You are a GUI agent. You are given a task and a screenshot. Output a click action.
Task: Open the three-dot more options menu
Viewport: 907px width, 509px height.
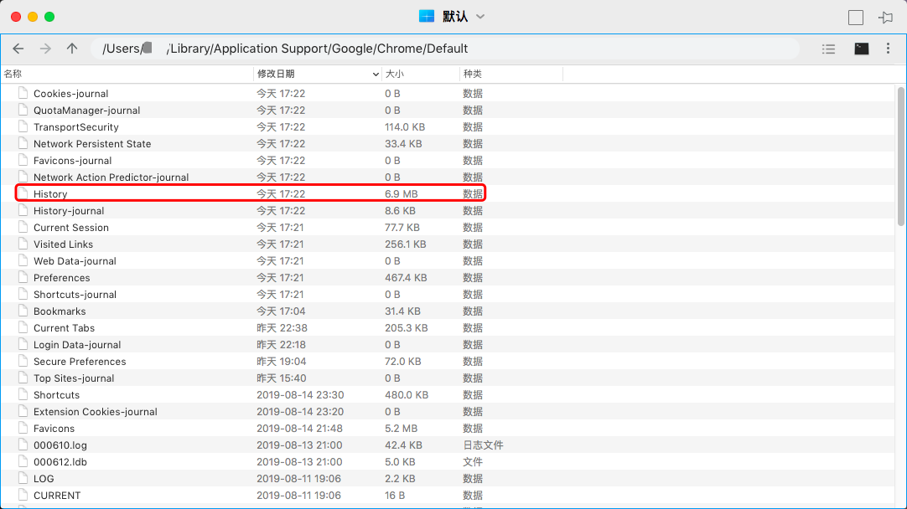(888, 49)
